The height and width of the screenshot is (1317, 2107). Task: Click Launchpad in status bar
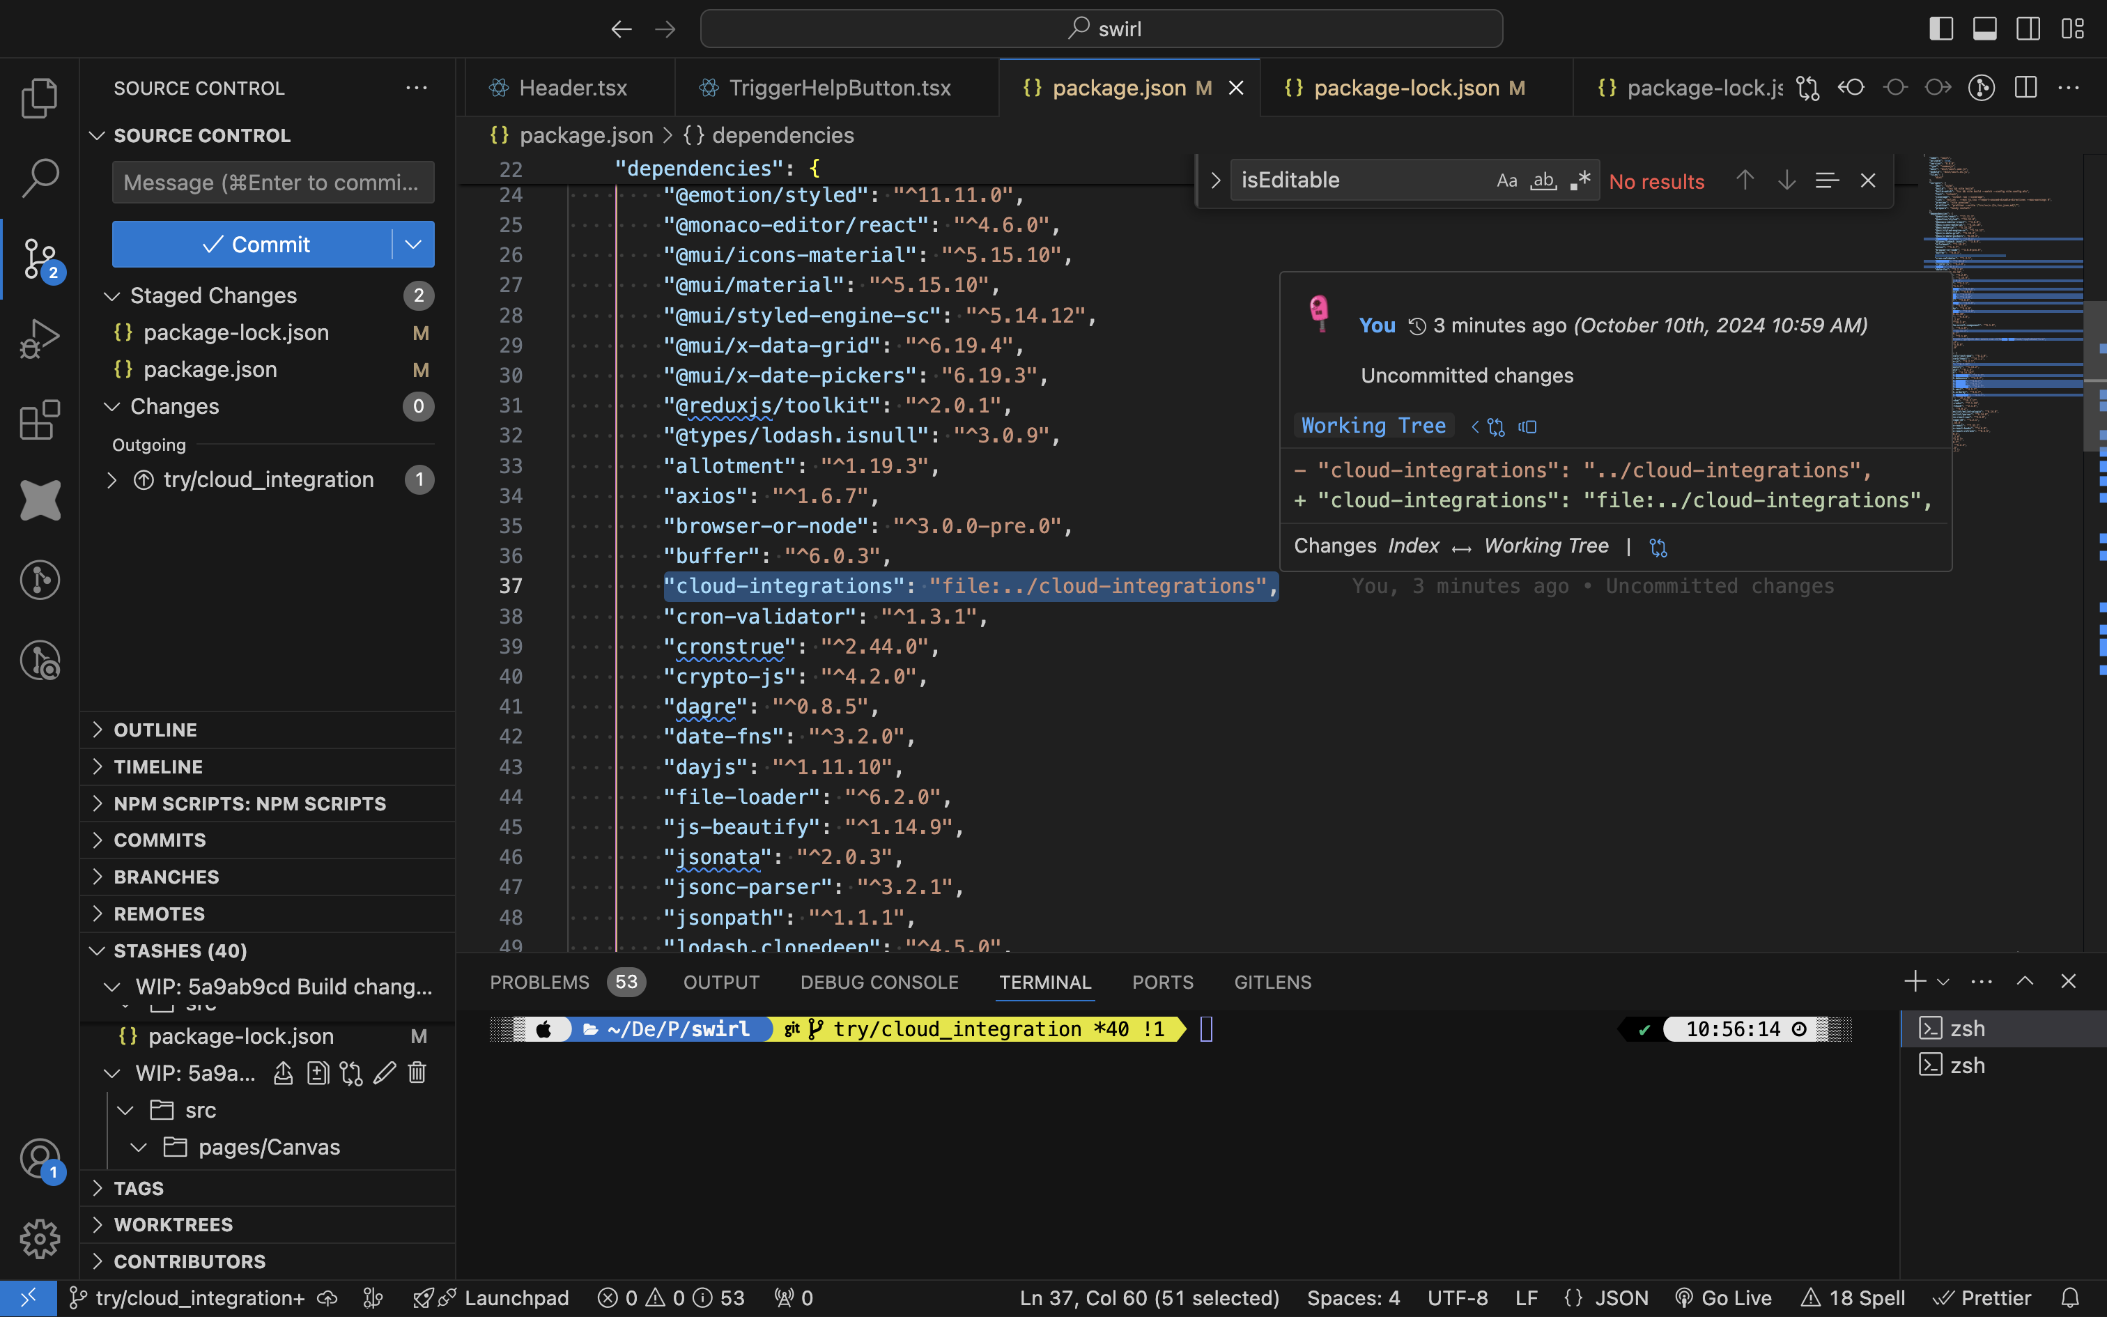click(x=491, y=1297)
